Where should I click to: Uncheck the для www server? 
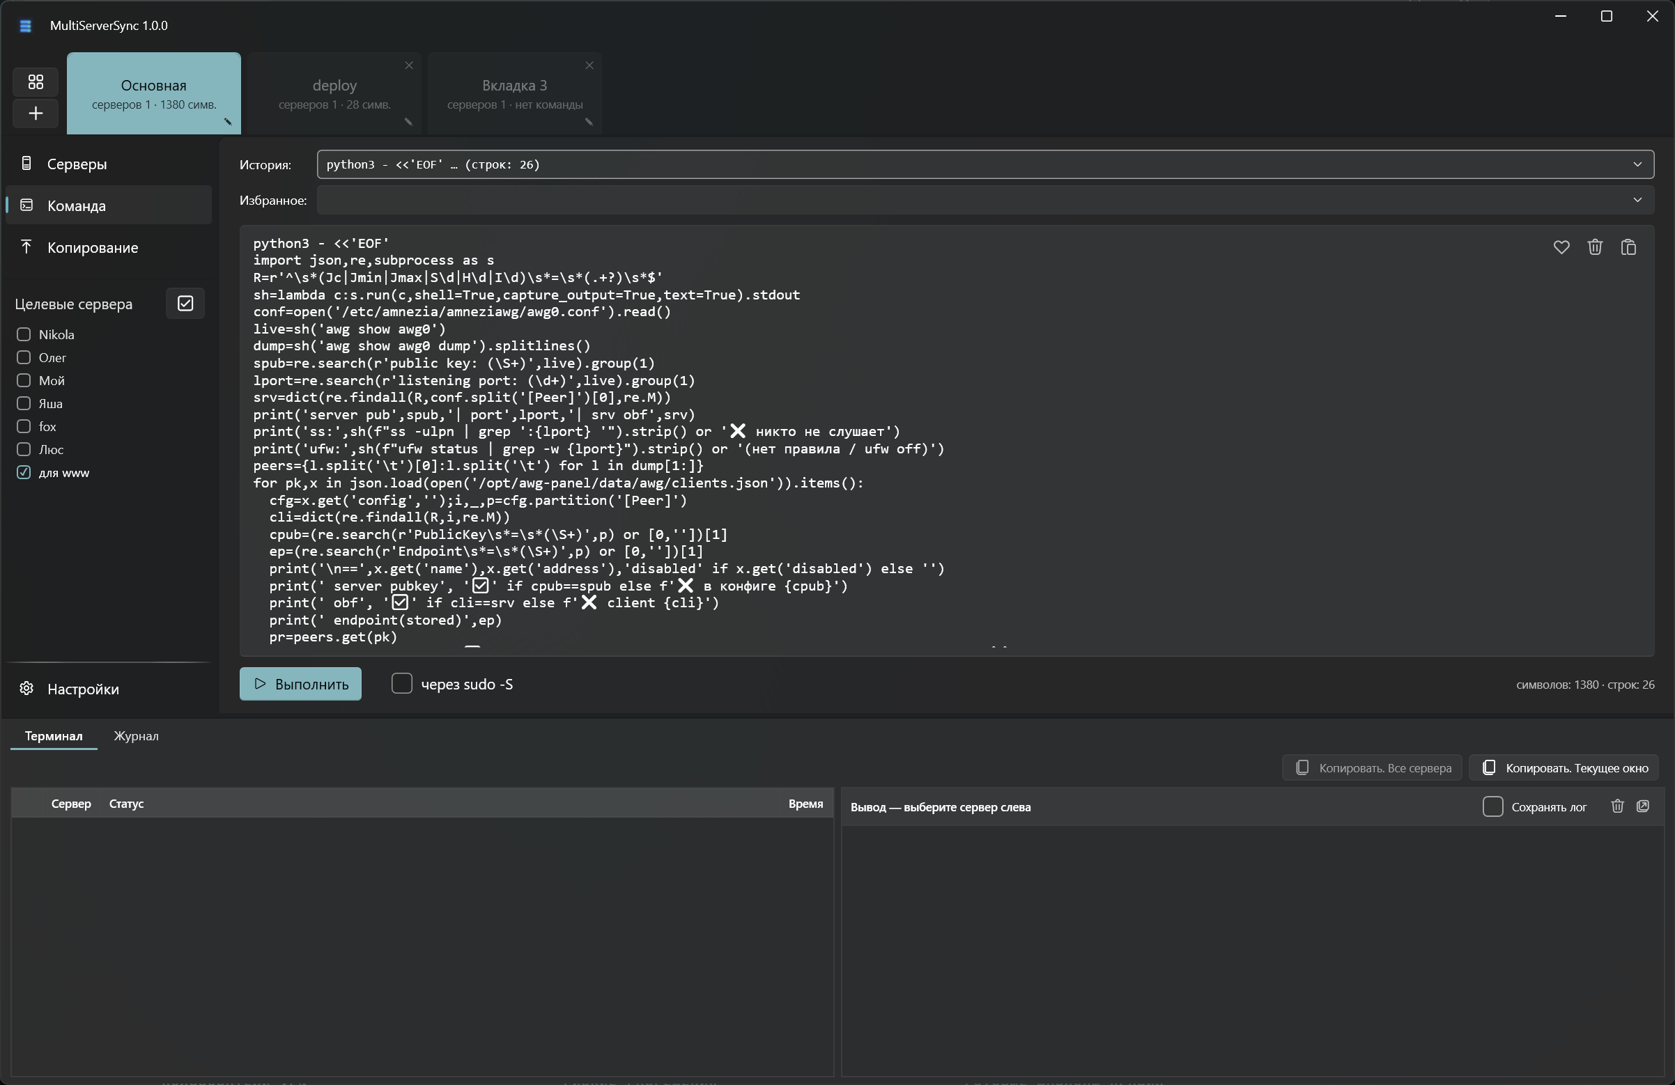24,472
